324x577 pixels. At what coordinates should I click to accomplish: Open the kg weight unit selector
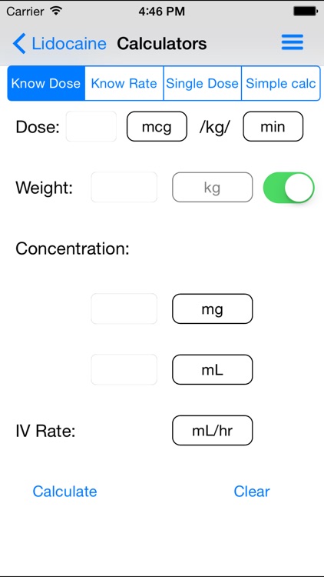tap(213, 187)
